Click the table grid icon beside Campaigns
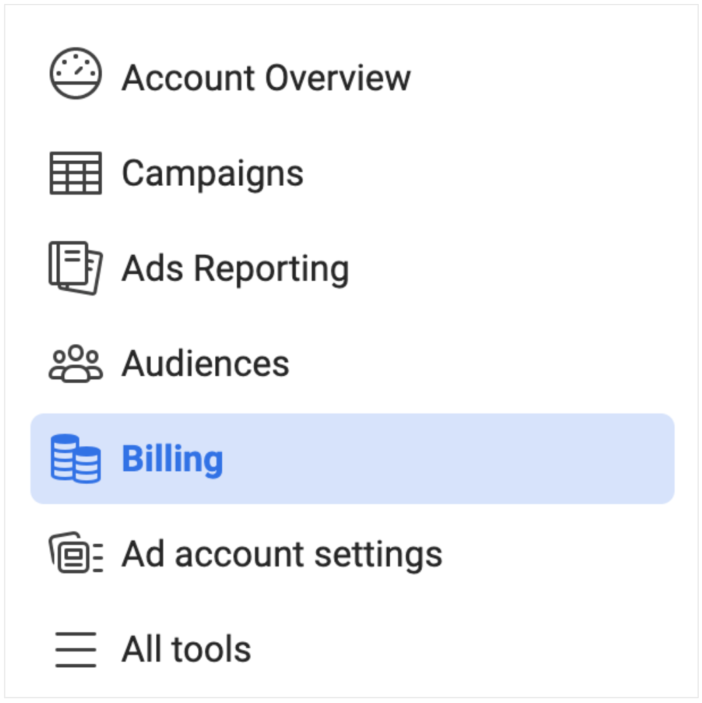This screenshot has width=702, height=703. (x=75, y=173)
